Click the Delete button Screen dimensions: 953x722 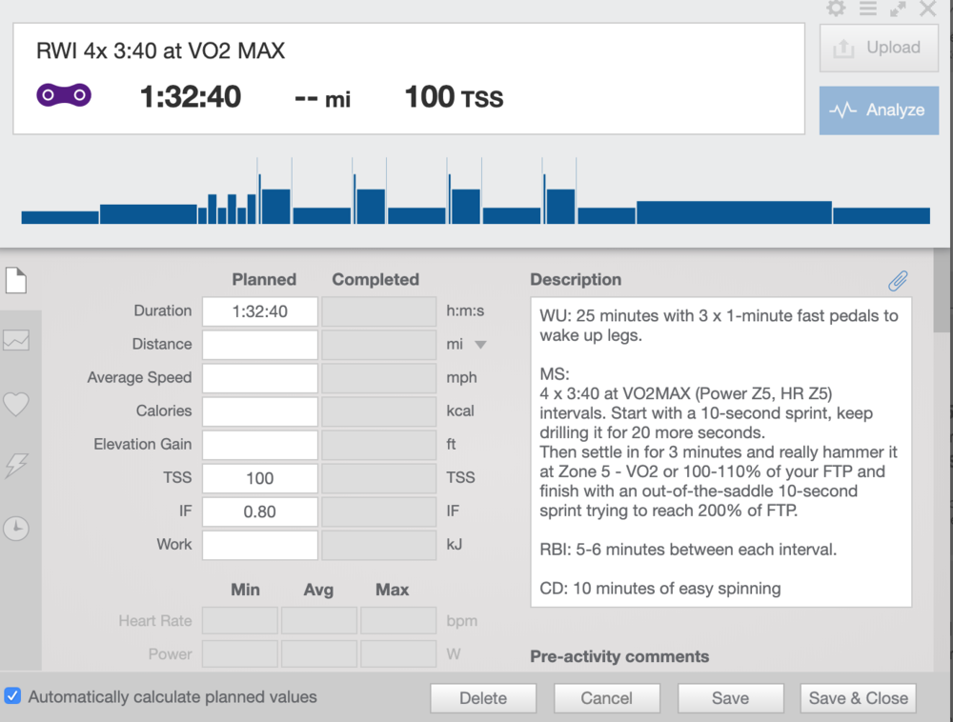[x=483, y=698]
